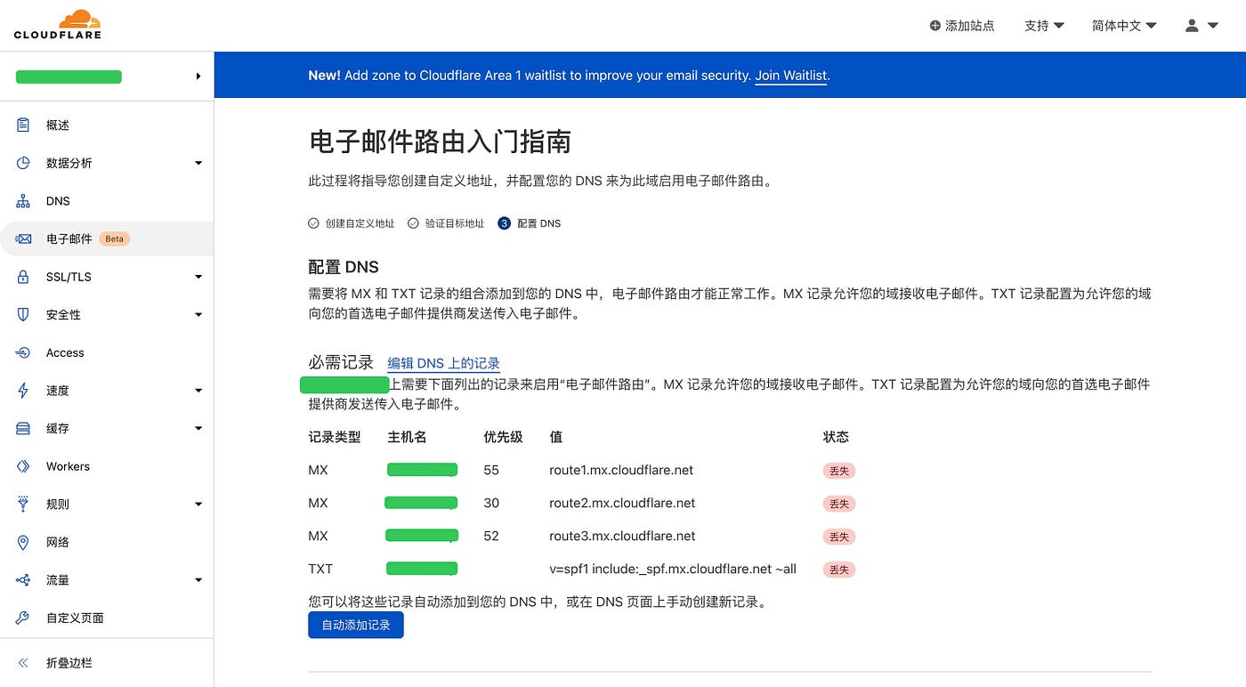The height and width of the screenshot is (687, 1246).
Task: Click the Join Waitlist link
Action: tap(792, 76)
